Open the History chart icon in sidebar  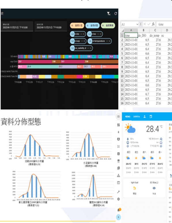click(119, 154)
